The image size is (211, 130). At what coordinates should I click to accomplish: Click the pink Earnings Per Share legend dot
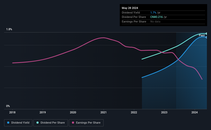coord(73,123)
